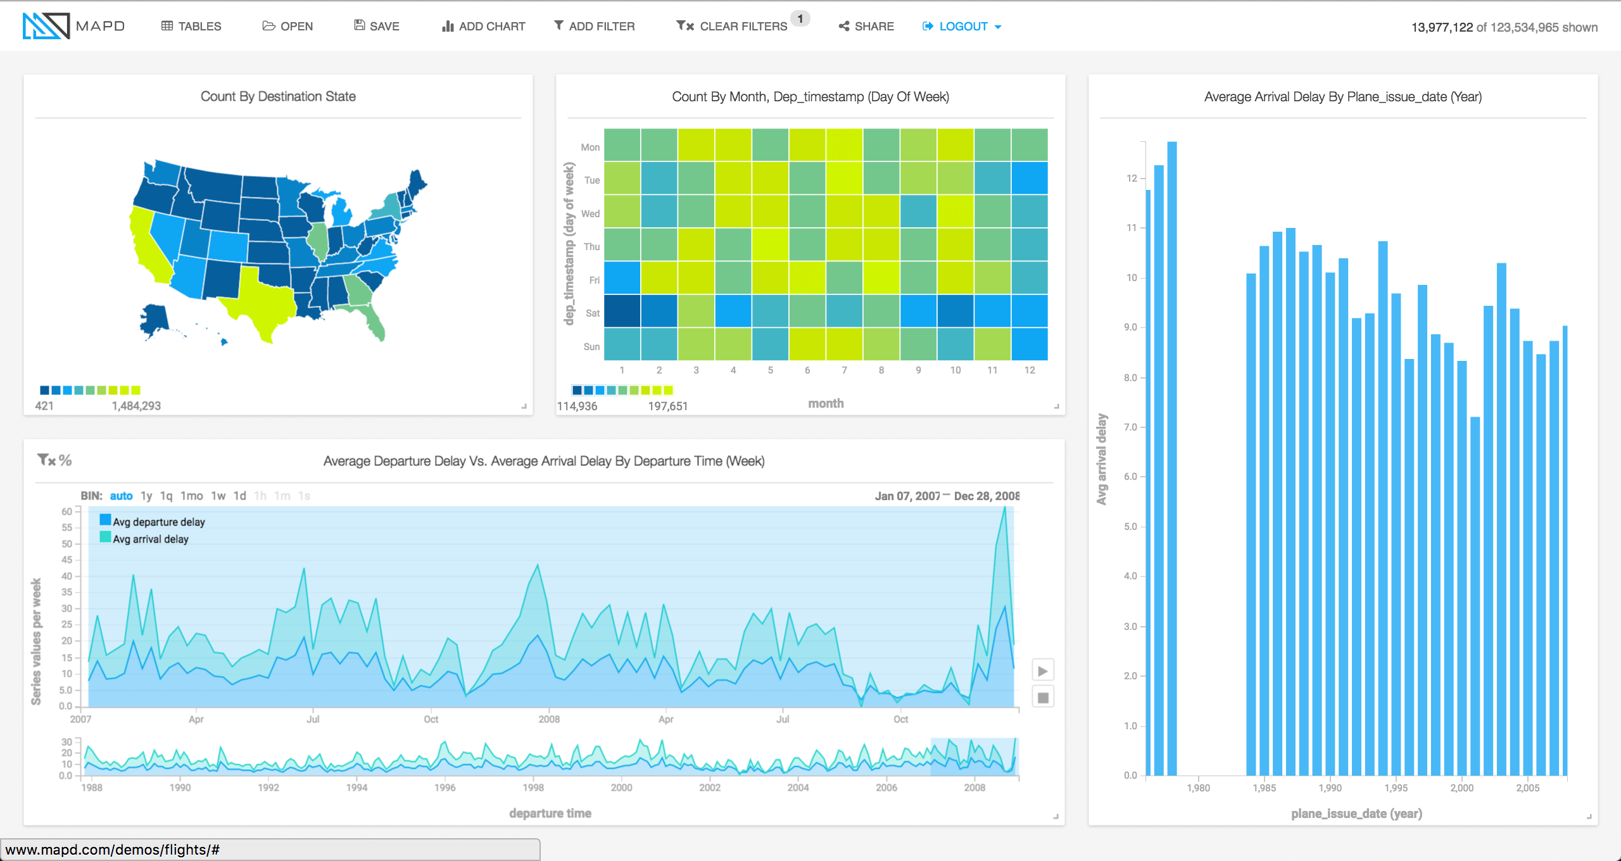
Task: Click the 1,995 year tick label
Action: [x=1396, y=788]
